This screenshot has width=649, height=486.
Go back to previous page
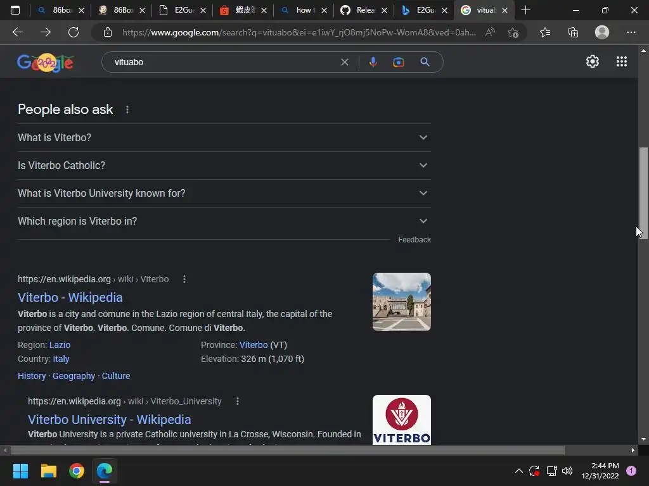click(17, 32)
